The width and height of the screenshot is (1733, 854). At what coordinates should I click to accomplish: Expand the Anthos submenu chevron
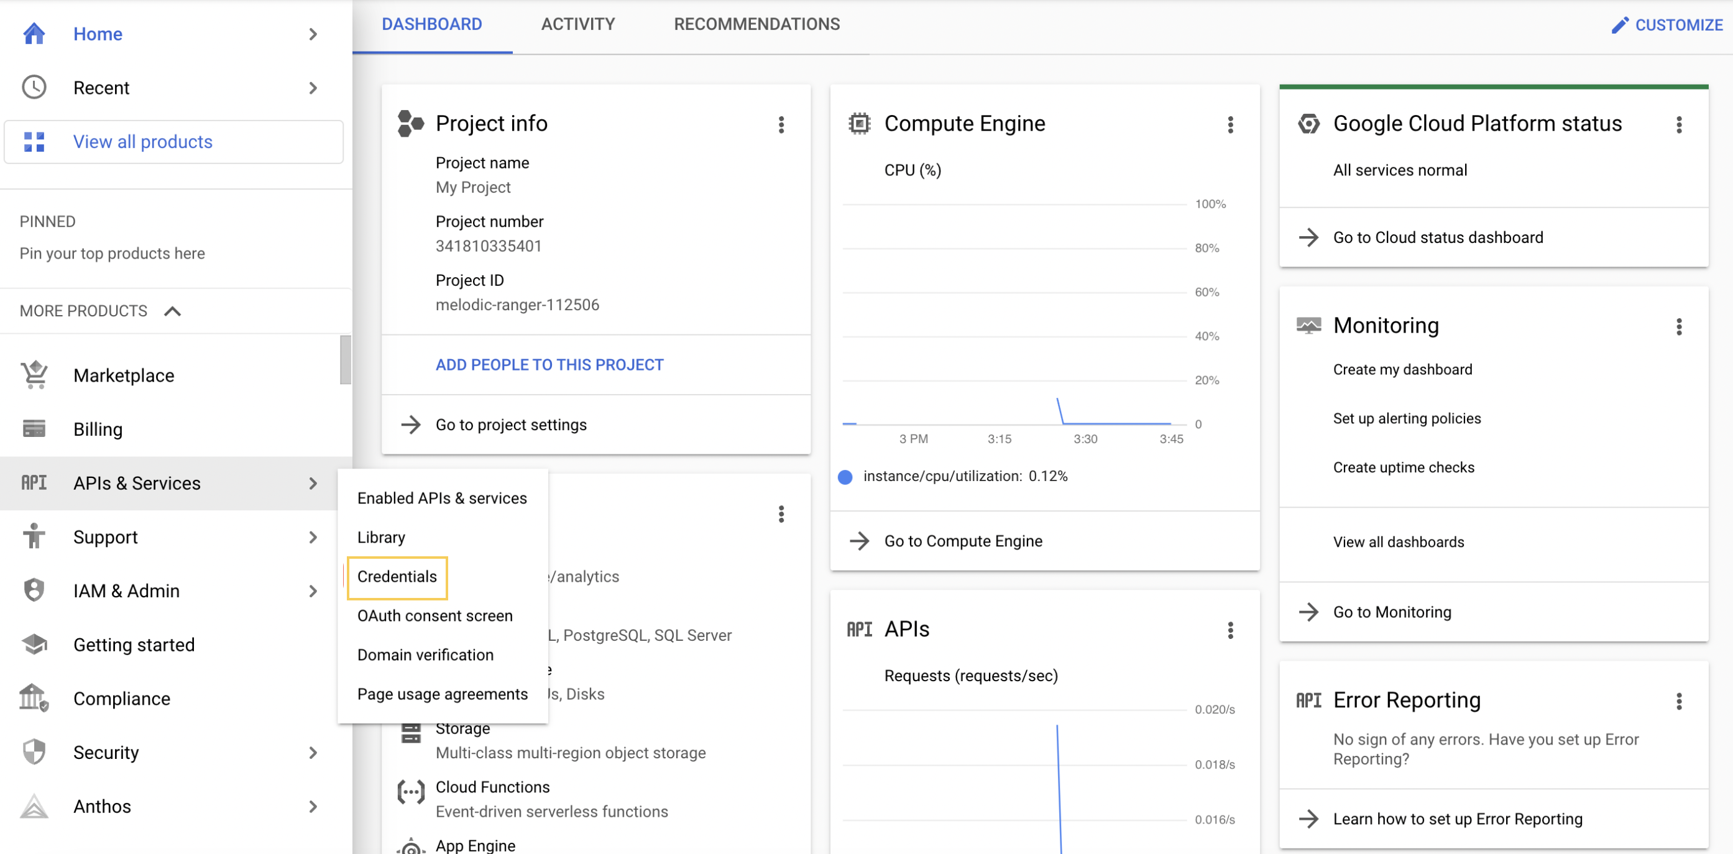pyautogui.click(x=313, y=806)
